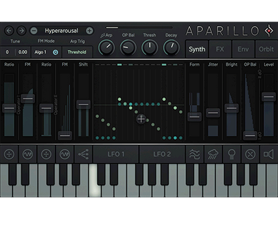278x251 pixels.
Task: Click the plus button beside Hyperarousal
Action: click(90, 31)
